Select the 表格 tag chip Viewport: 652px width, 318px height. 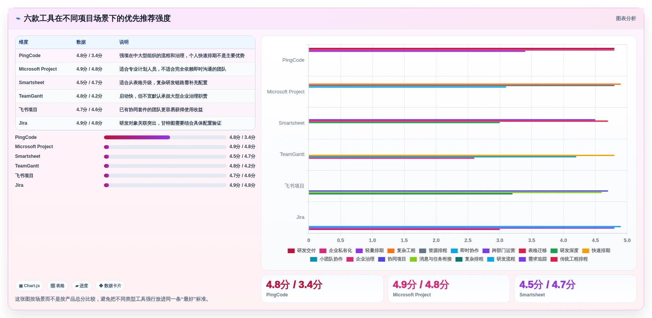coord(58,286)
